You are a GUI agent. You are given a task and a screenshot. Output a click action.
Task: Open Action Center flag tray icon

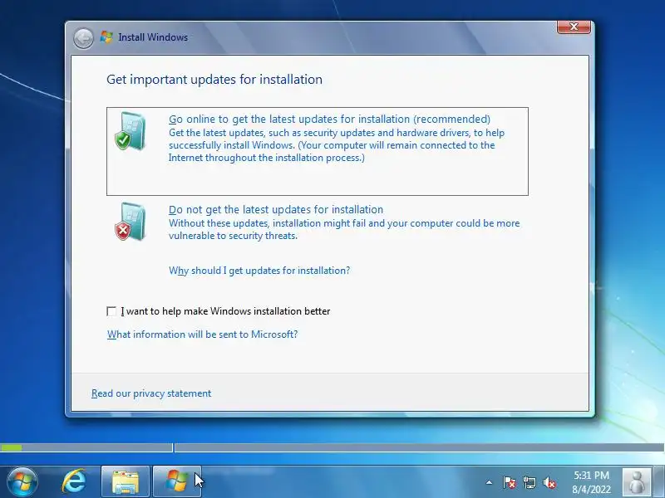click(x=510, y=482)
